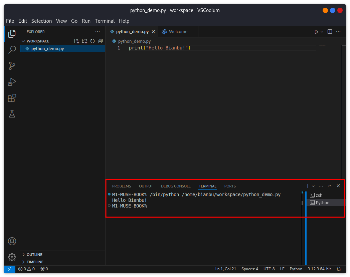Open the Terminal menu
This screenshot has height=277, width=350.
[105, 21]
